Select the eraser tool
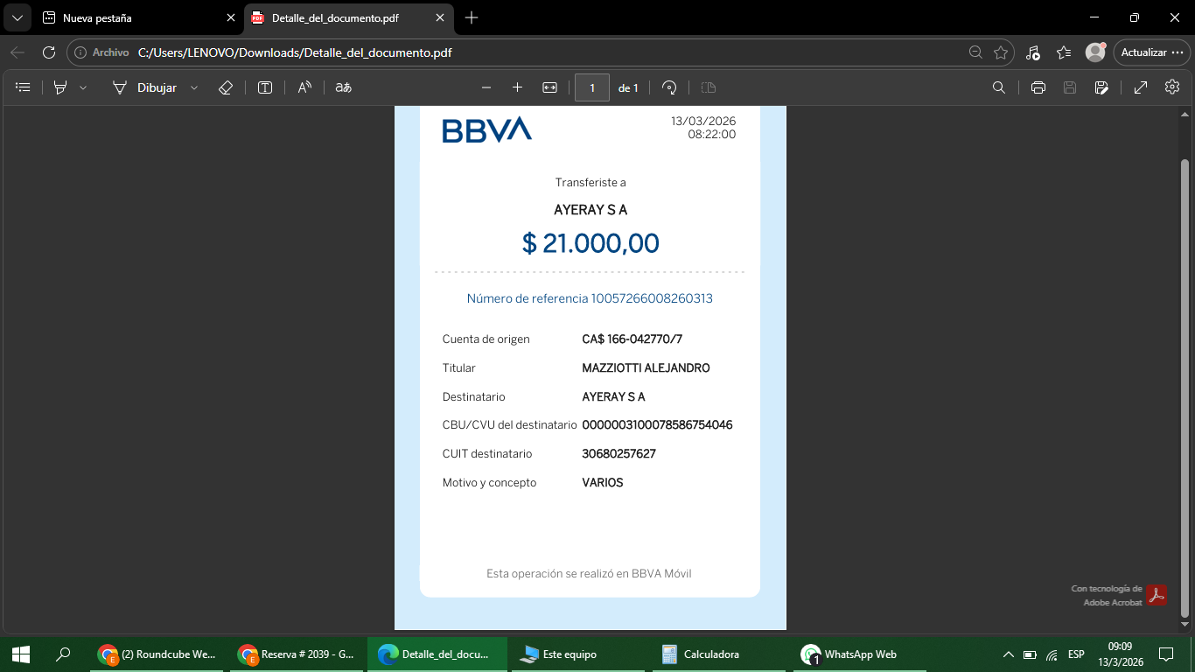The width and height of the screenshot is (1195, 672). [225, 87]
